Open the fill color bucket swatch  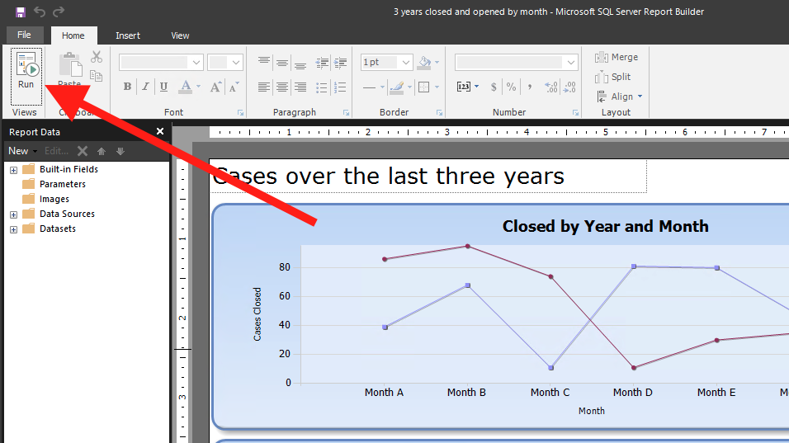pos(424,63)
